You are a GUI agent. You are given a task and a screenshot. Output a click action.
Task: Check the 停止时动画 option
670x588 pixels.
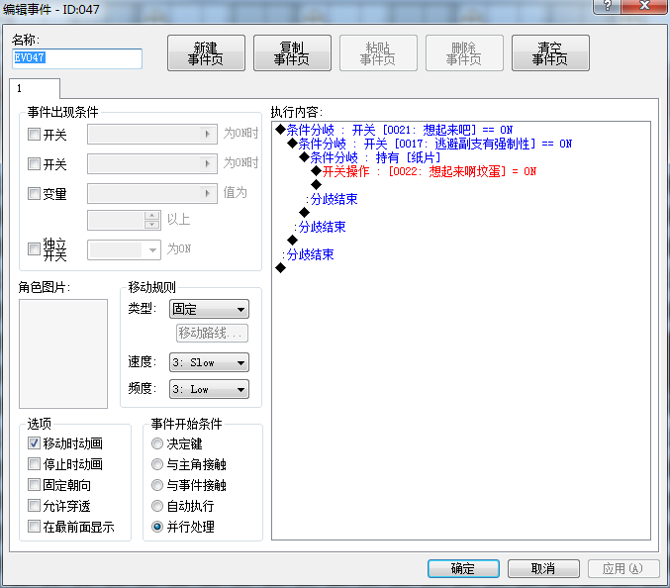pyautogui.click(x=34, y=464)
